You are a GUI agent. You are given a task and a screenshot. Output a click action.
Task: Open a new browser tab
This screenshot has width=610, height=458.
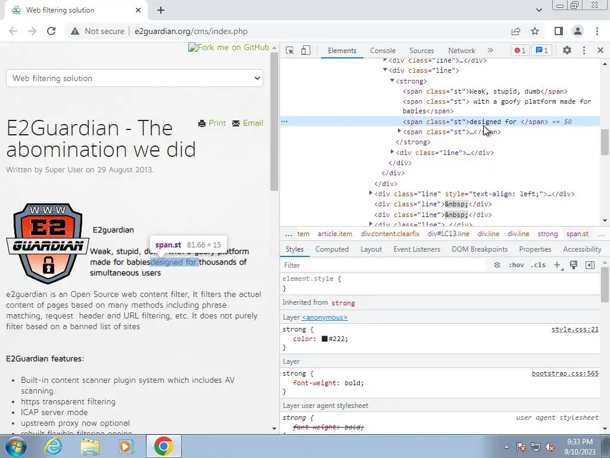tap(161, 10)
